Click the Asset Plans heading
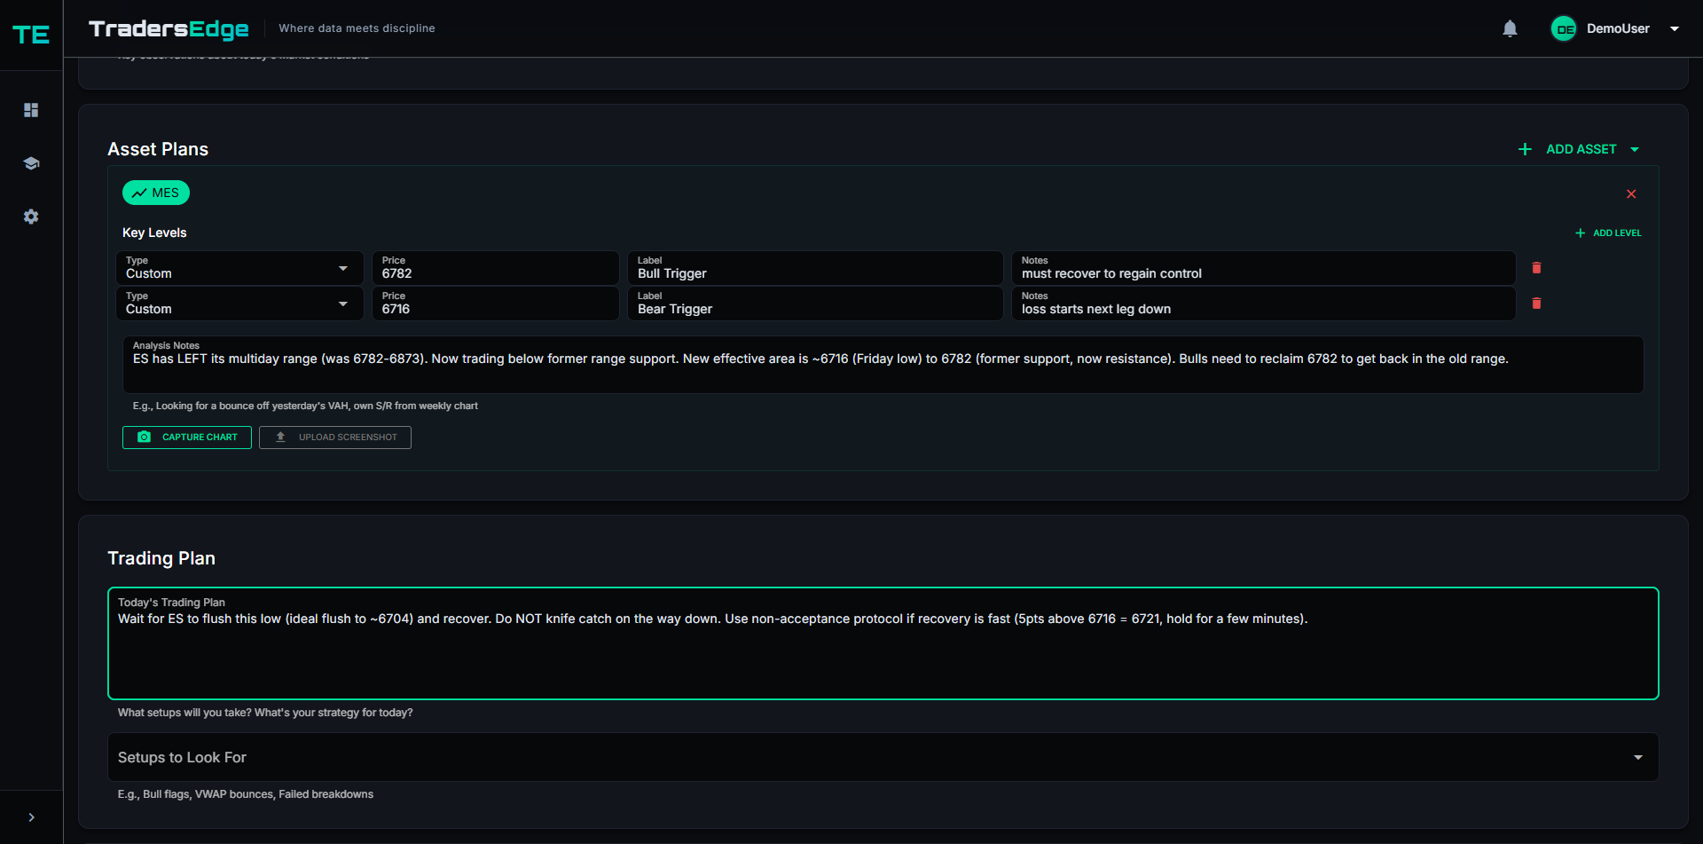This screenshot has height=844, width=1703. click(x=158, y=149)
